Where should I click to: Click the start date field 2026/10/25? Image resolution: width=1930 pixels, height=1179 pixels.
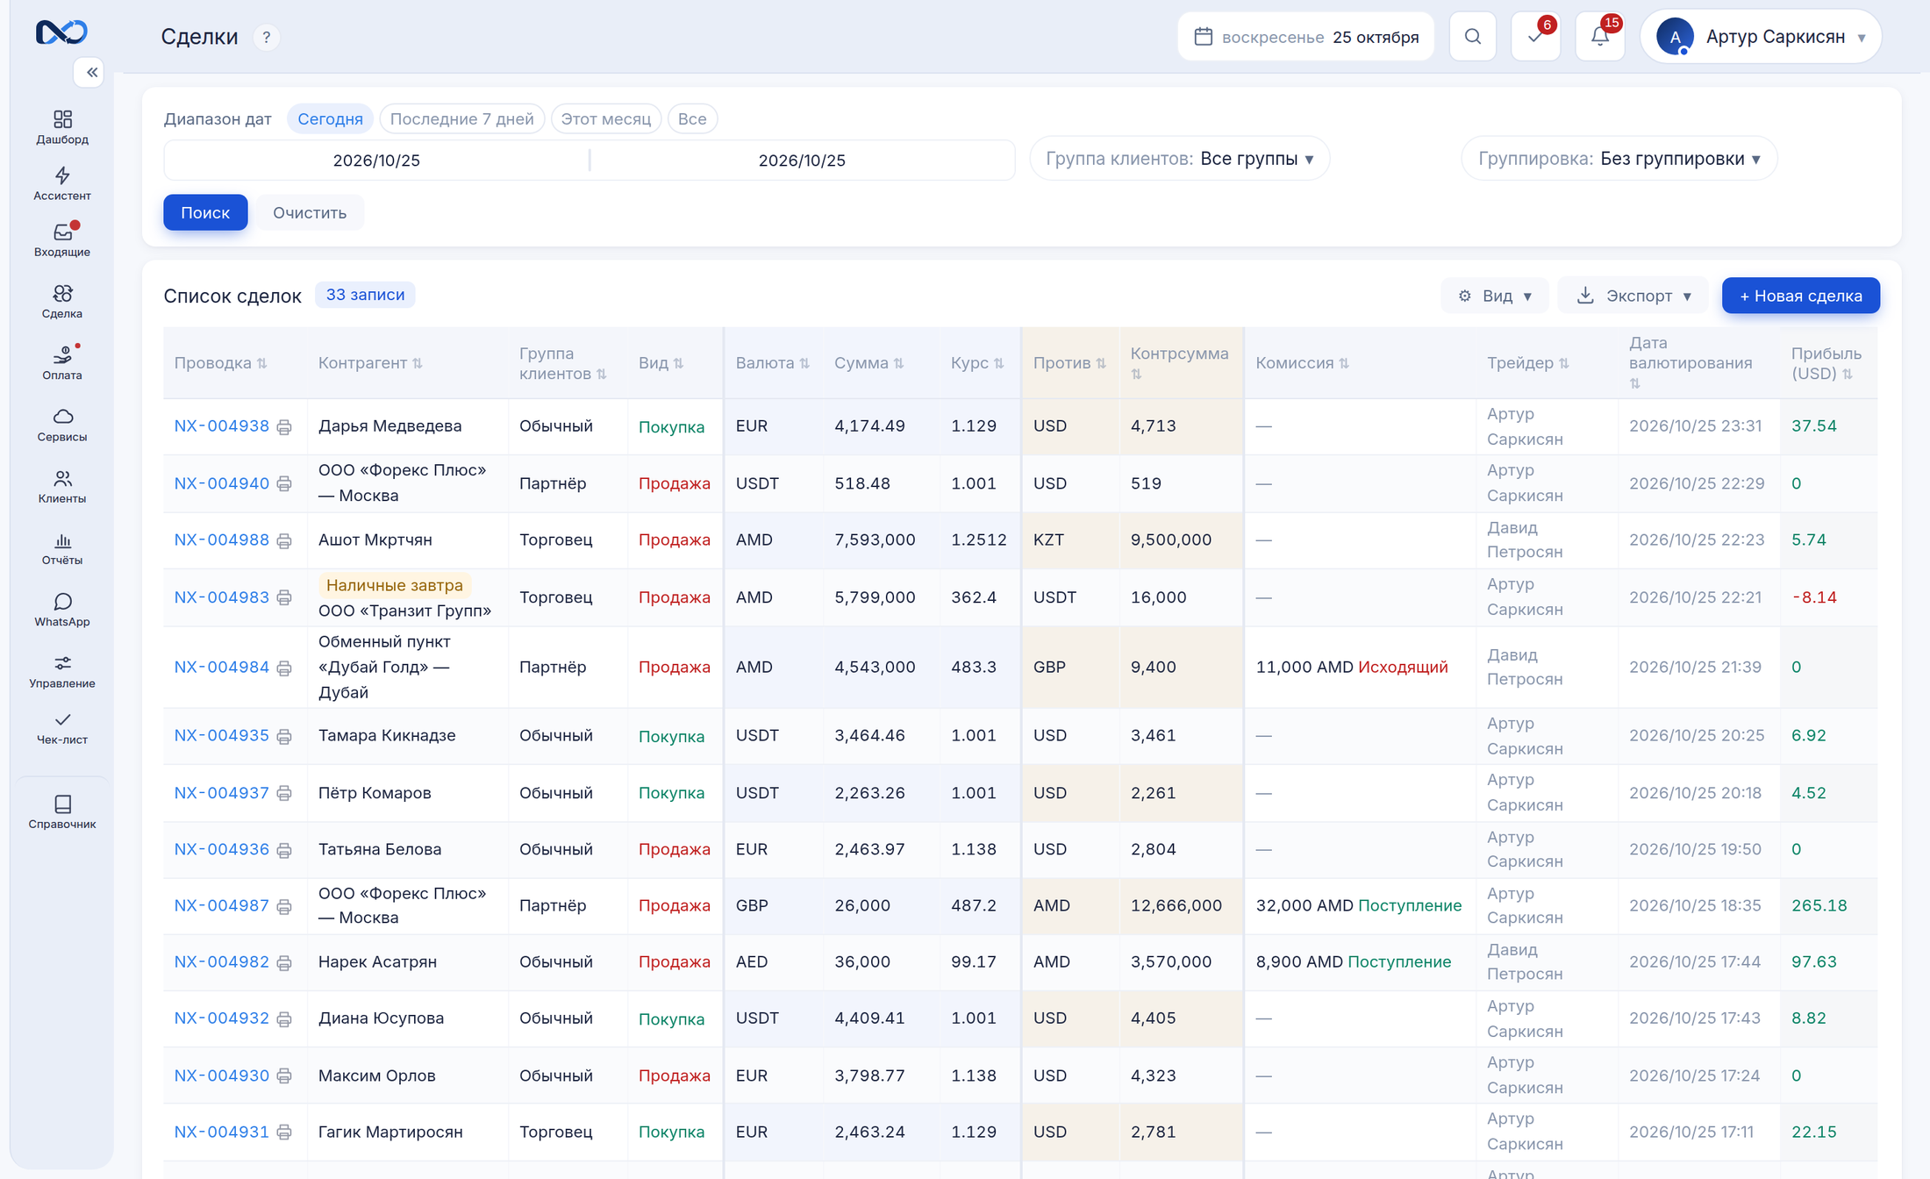tap(376, 161)
